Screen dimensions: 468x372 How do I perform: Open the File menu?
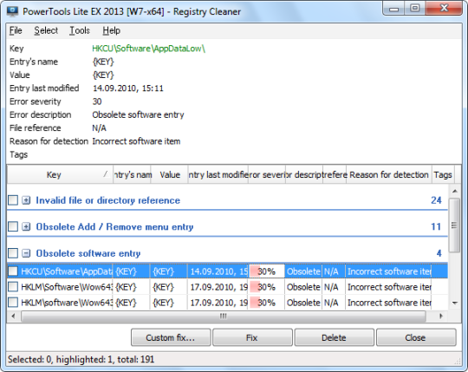coord(16,30)
